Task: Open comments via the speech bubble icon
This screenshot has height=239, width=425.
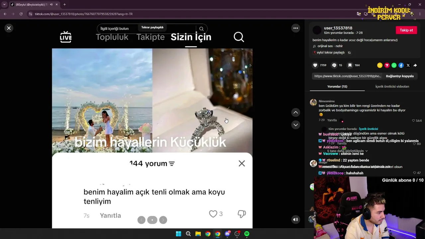Action: 334,65
